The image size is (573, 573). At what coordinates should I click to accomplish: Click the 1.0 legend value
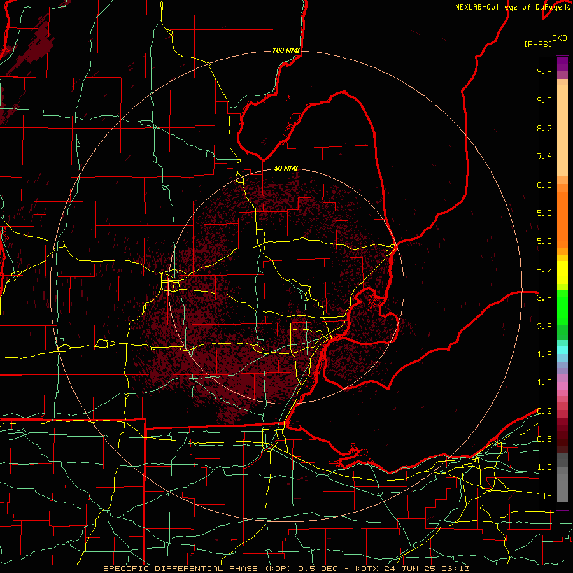pyautogui.click(x=544, y=383)
